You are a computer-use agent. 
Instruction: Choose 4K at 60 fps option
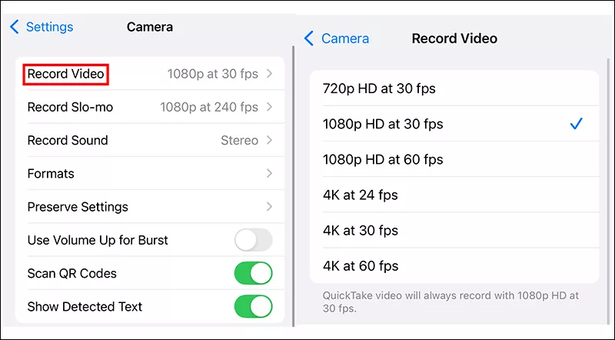click(360, 266)
